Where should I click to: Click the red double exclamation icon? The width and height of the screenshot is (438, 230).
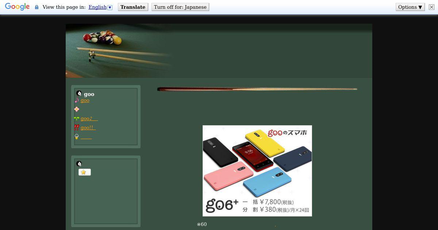point(77,128)
